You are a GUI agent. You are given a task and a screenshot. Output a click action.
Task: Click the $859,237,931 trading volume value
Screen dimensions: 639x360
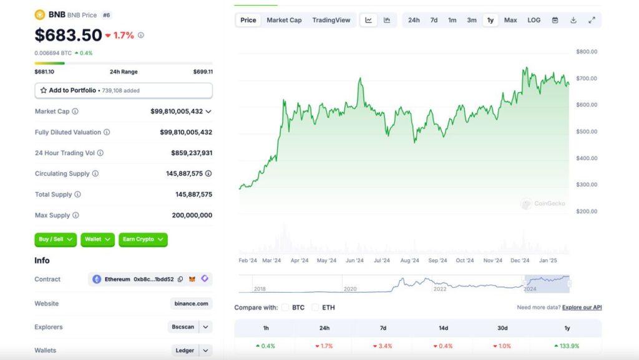192,153
